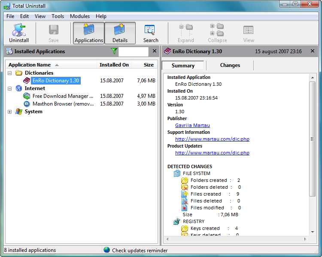Viewport: 322px width, 257px height.
Task: Click Check updates reminder in status bar
Action: [140, 251]
